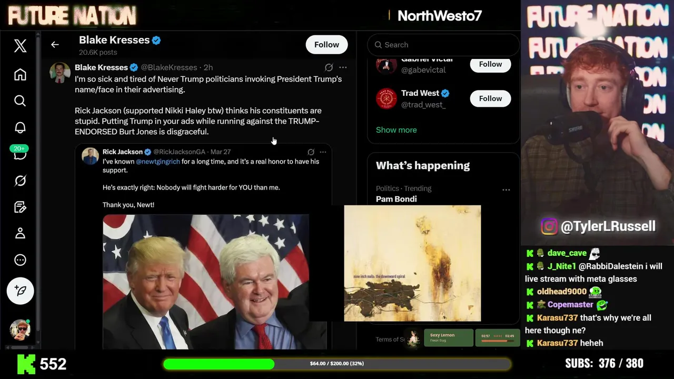Click the round Post compose button
Screen dimensions: 674x379
click(x=20, y=291)
